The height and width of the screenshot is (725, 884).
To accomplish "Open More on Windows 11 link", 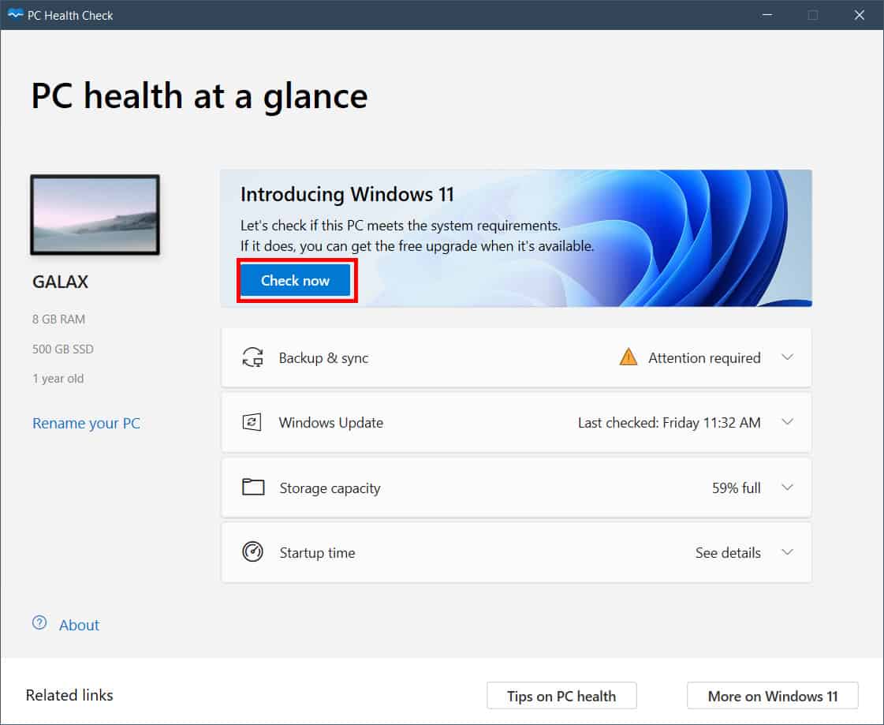I will coord(773,696).
